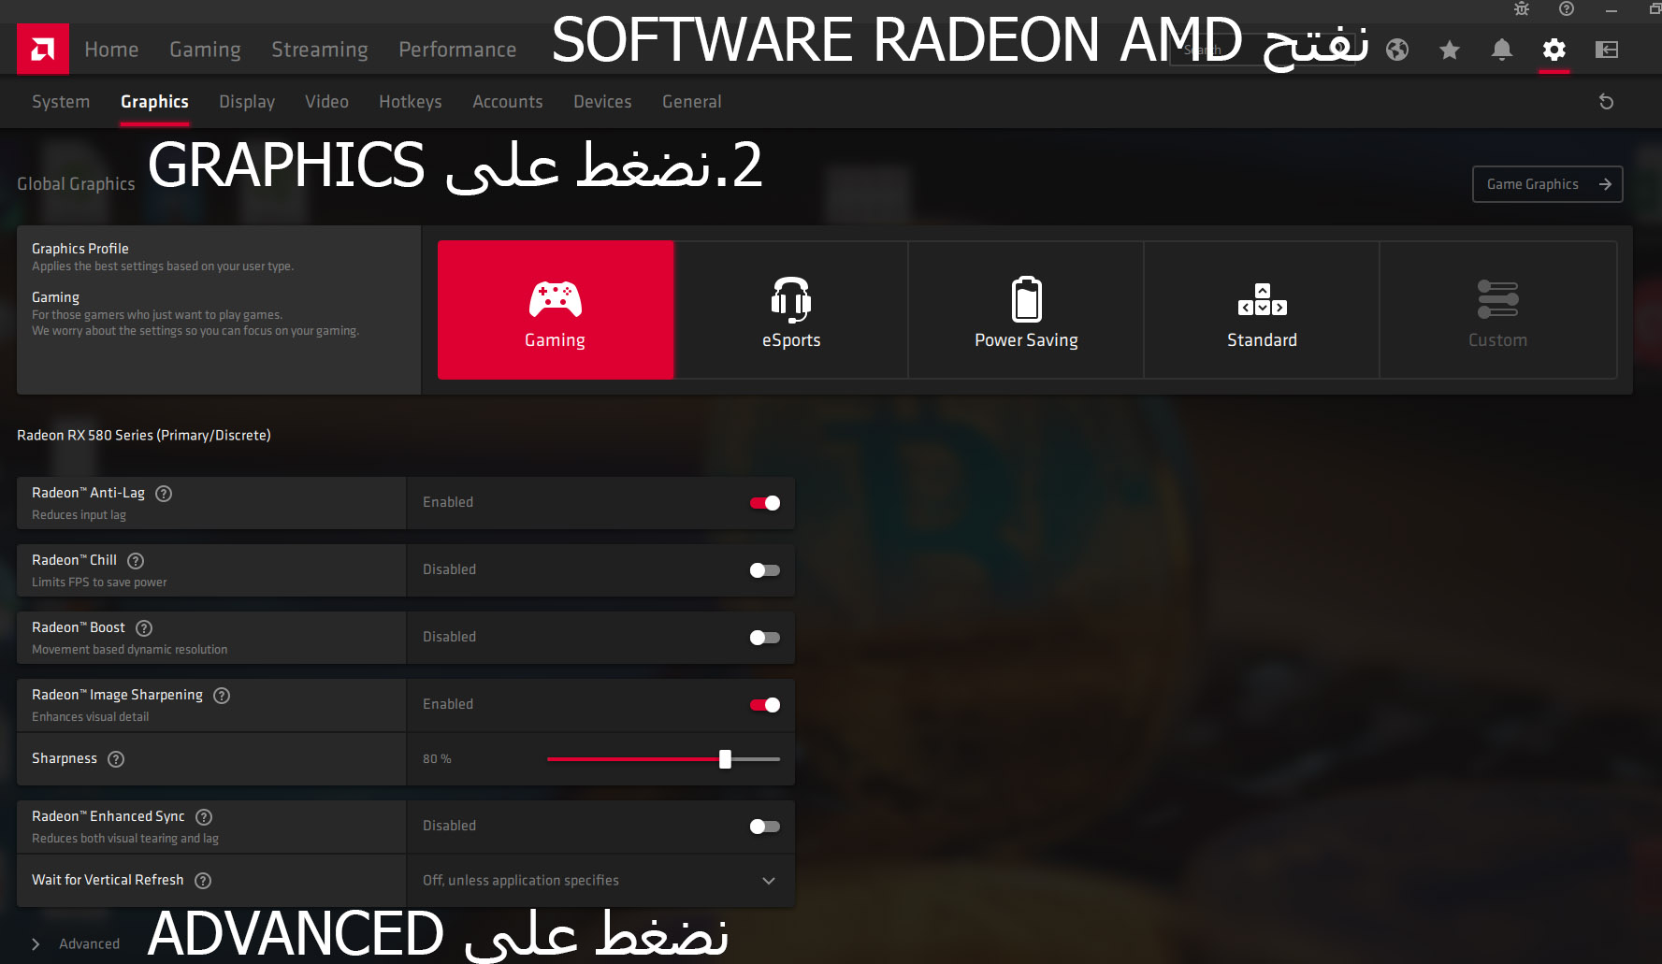Open settings gear icon

[x=1554, y=50]
